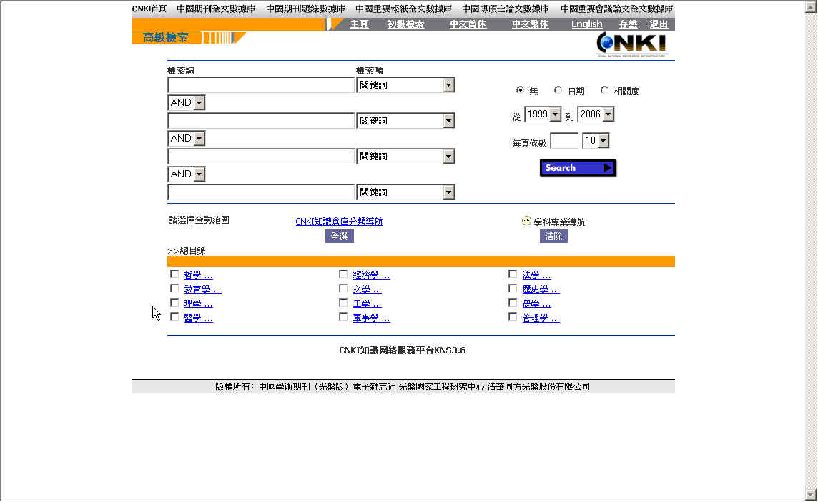
Task: Open the 經濟學 category link
Action: coord(371,275)
